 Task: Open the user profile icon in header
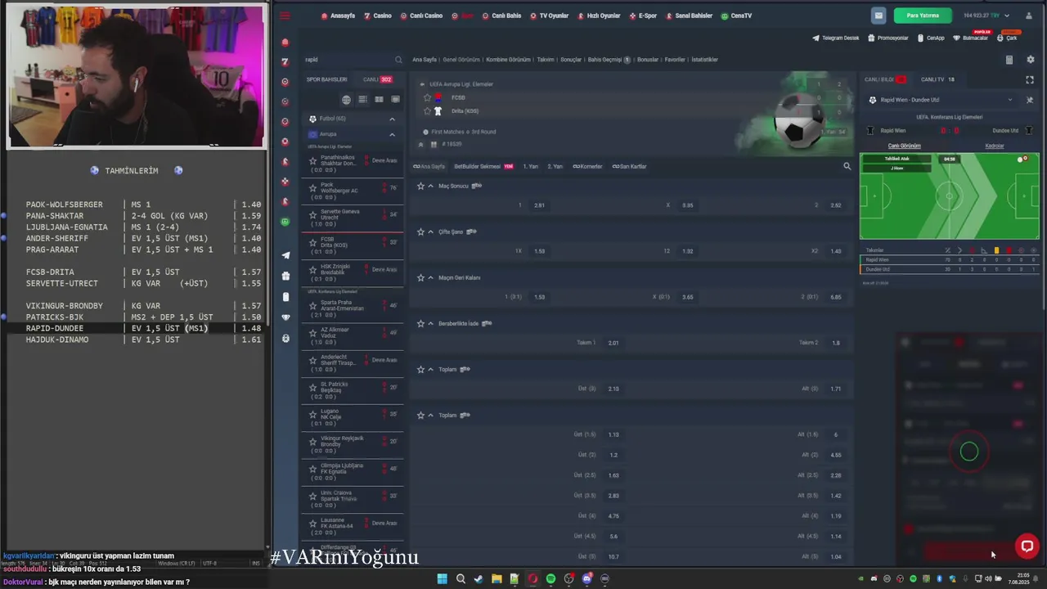tap(1030, 16)
